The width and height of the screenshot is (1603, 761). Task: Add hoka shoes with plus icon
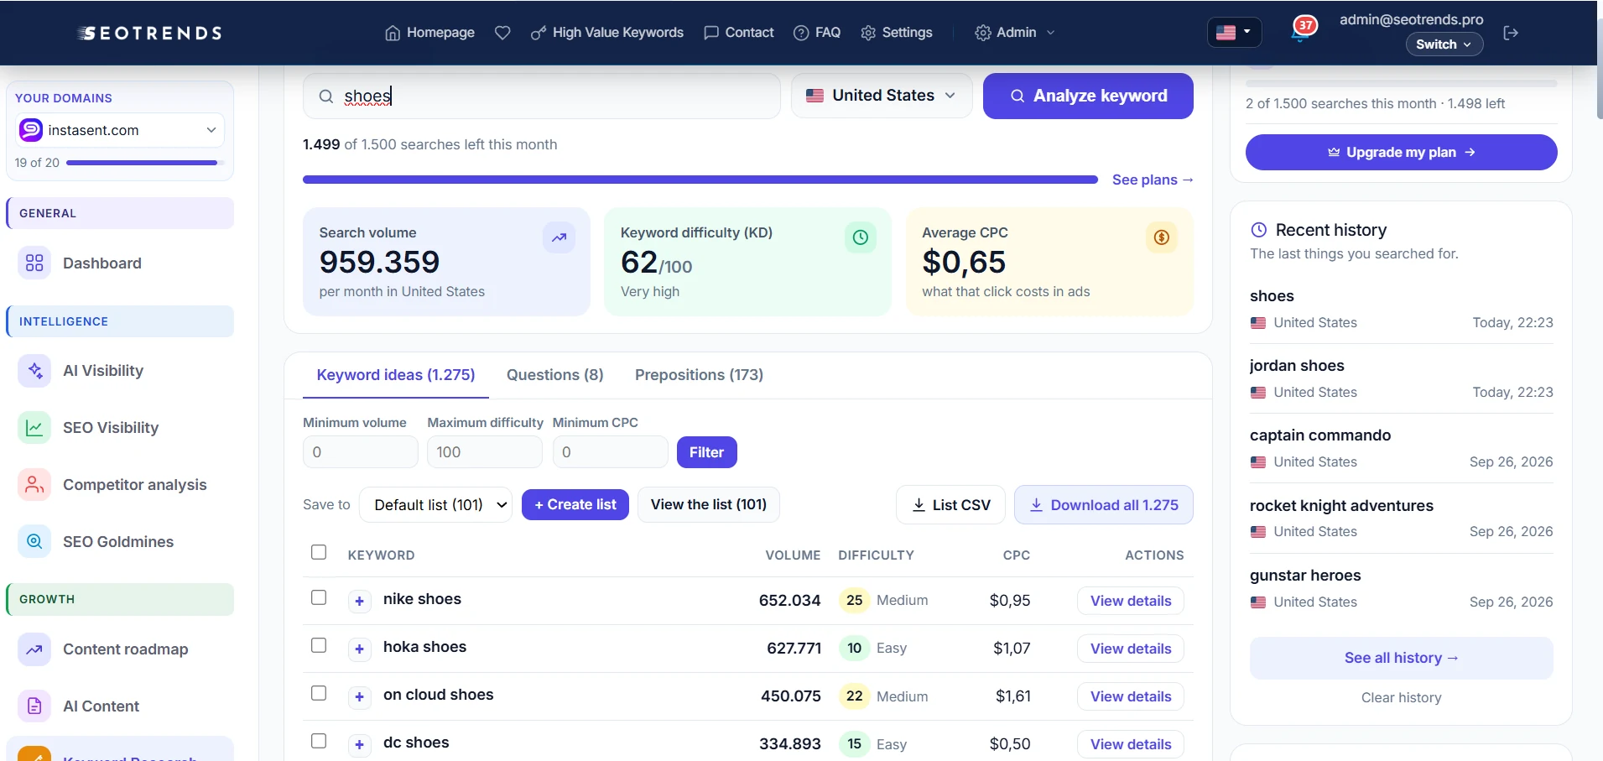(360, 649)
